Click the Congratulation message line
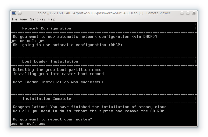 (90, 107)
